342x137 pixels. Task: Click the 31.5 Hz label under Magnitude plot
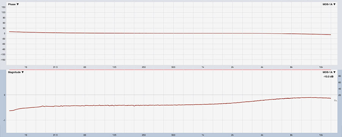(x=55, y=135)
